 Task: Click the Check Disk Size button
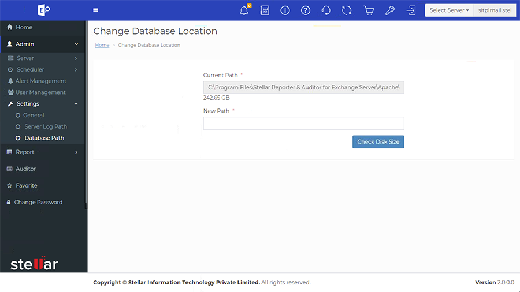[378, 142]
